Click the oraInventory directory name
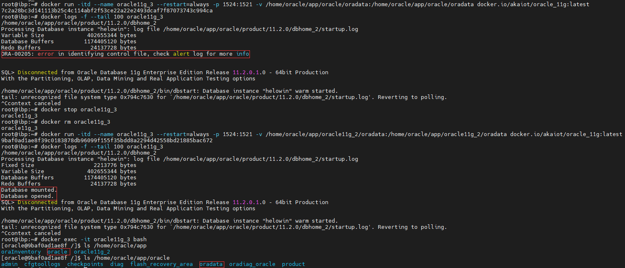 tap(21, 252)
